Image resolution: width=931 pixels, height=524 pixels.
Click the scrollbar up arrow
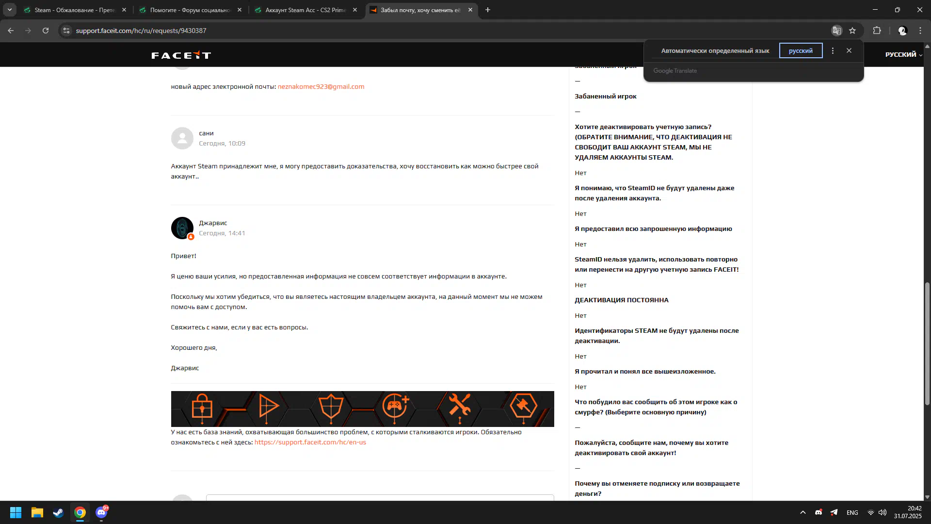coord(927,47)
